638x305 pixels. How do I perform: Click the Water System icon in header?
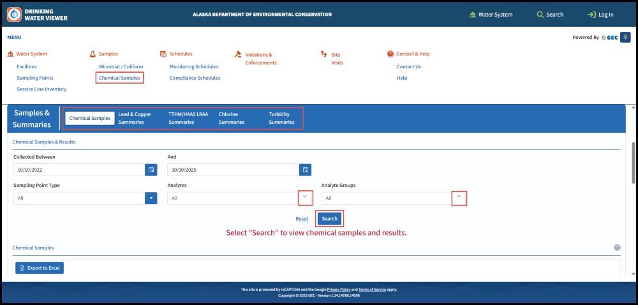pos(472,15)
